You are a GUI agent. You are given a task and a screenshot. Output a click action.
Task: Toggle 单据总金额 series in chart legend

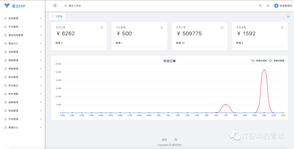coord(259,61)
